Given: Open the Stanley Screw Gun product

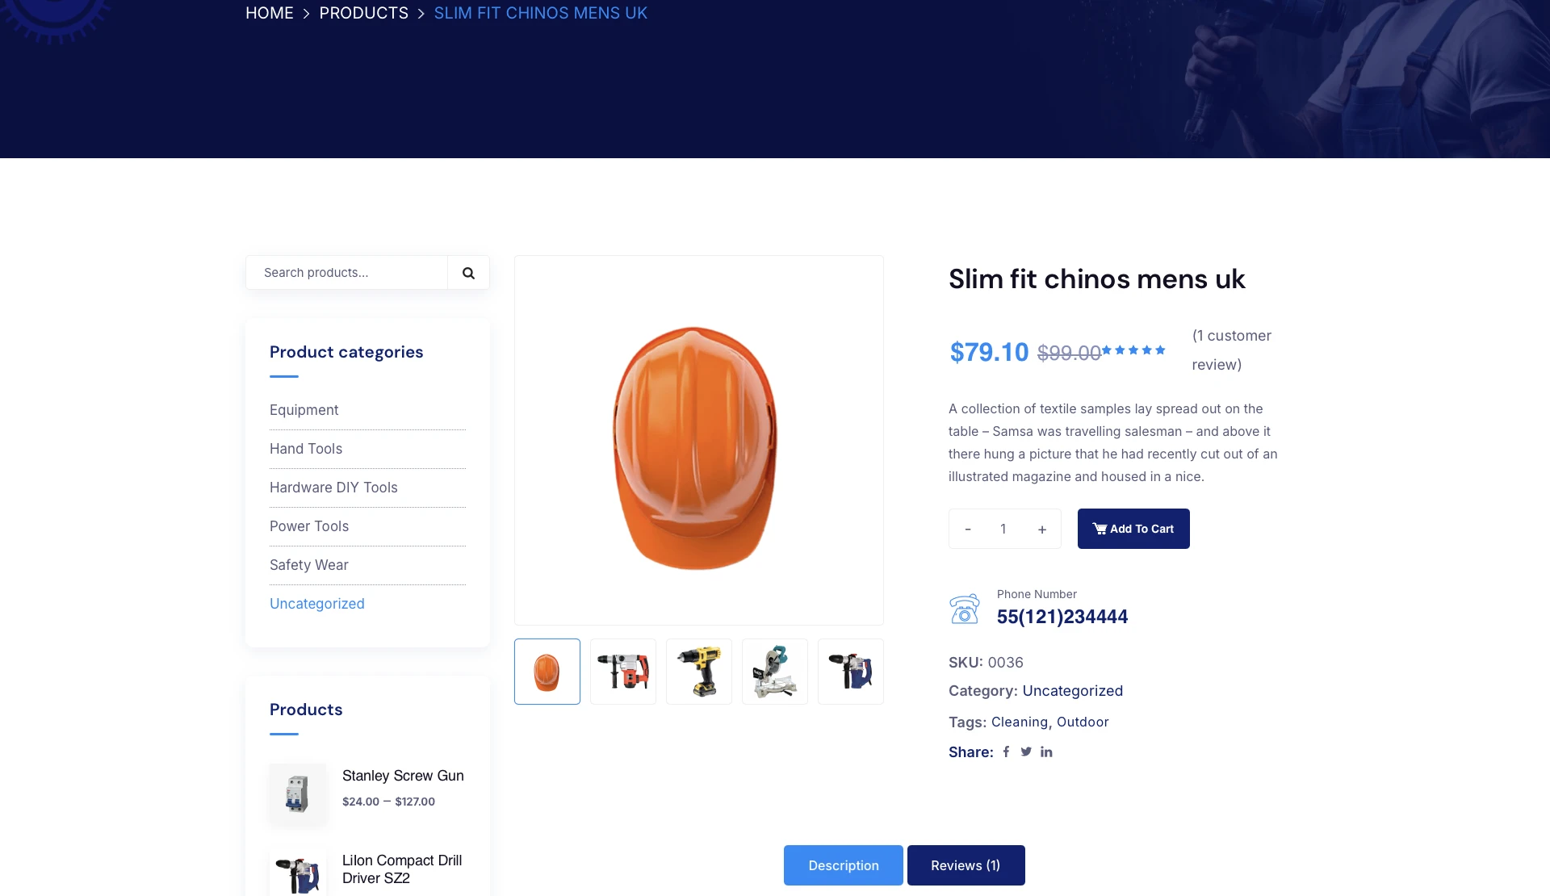Looking at the screenshot, I should (403, 776).
